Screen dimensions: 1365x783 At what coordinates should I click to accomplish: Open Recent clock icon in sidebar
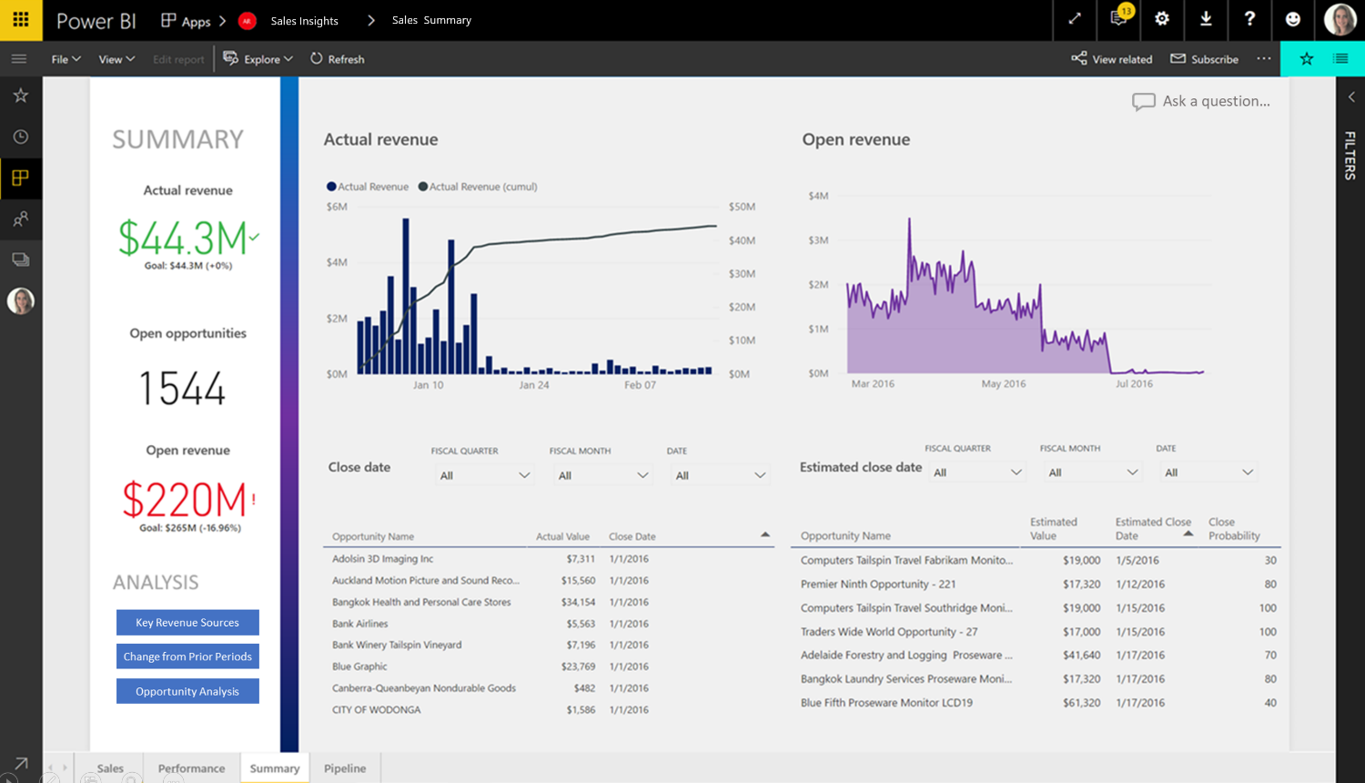20,137
